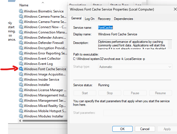Screen dimensions: 177x134
Task: Click the gear icon beside Windows Connection Manager
Action: pyautogui.click(x=21, y=32)
